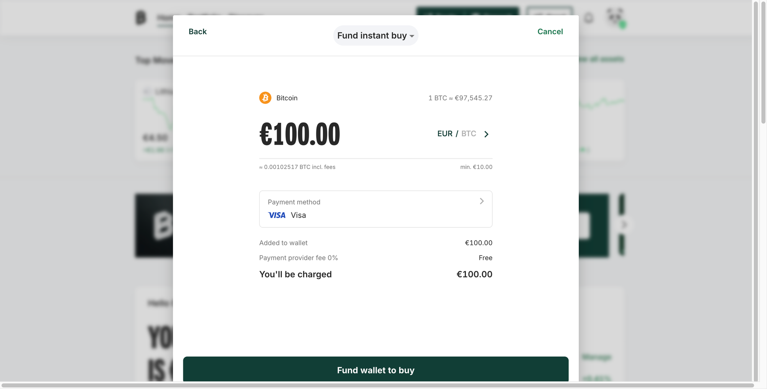The image size is (767, 389).
Task: Switch amount currency to BTC
Action: point(469,134)
